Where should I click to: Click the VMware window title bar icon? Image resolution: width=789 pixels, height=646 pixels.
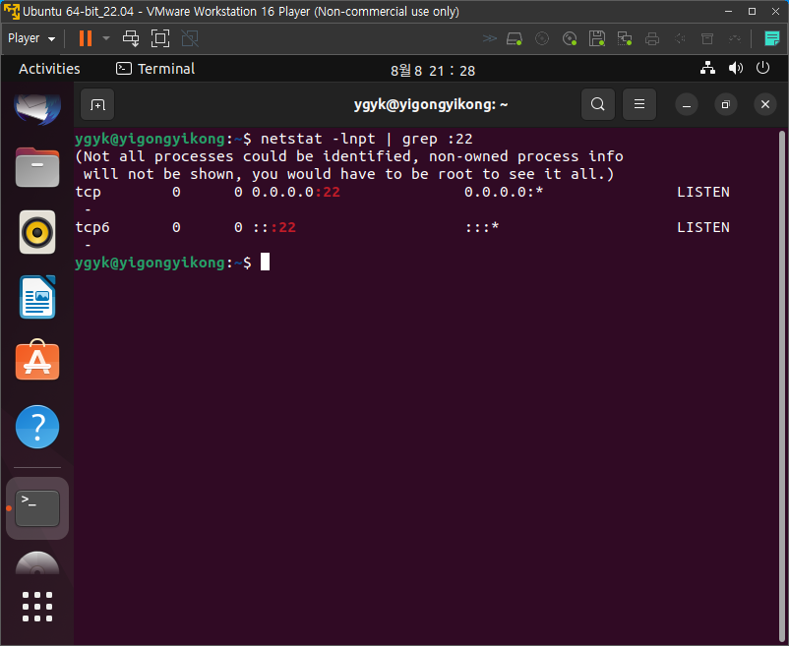tap(11, 11)
